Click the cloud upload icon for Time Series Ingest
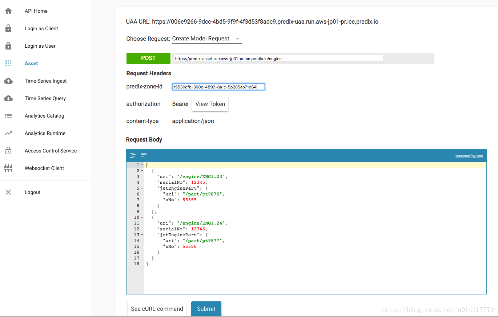This screenshot has width=498, height=317. pyautogui.click(x=8, y=81)
